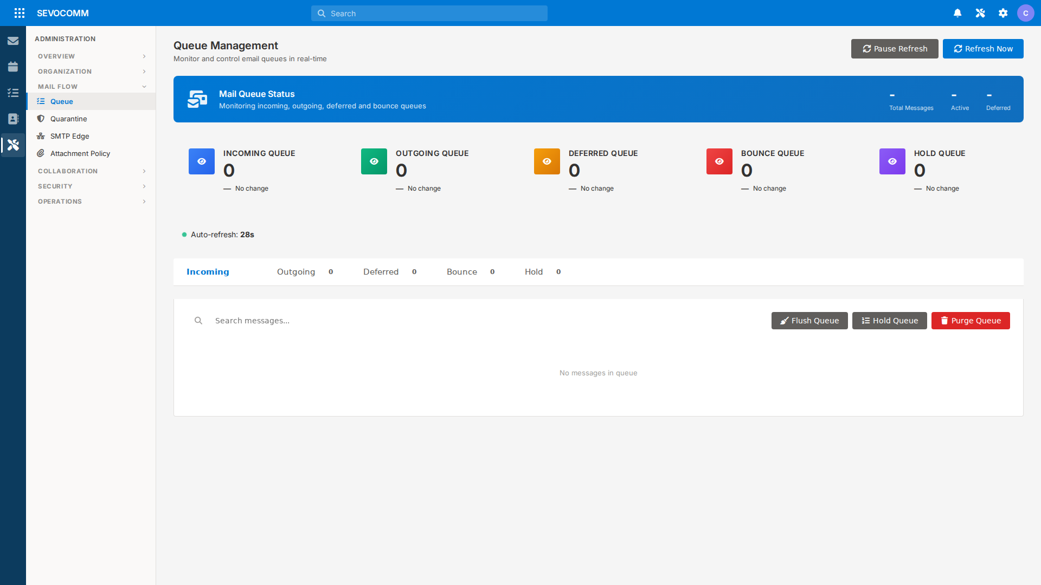The width and height of the screenshot is (1041, 585).
Task: Open the Calendar icon in the left rail
Action: click(13, 66)
